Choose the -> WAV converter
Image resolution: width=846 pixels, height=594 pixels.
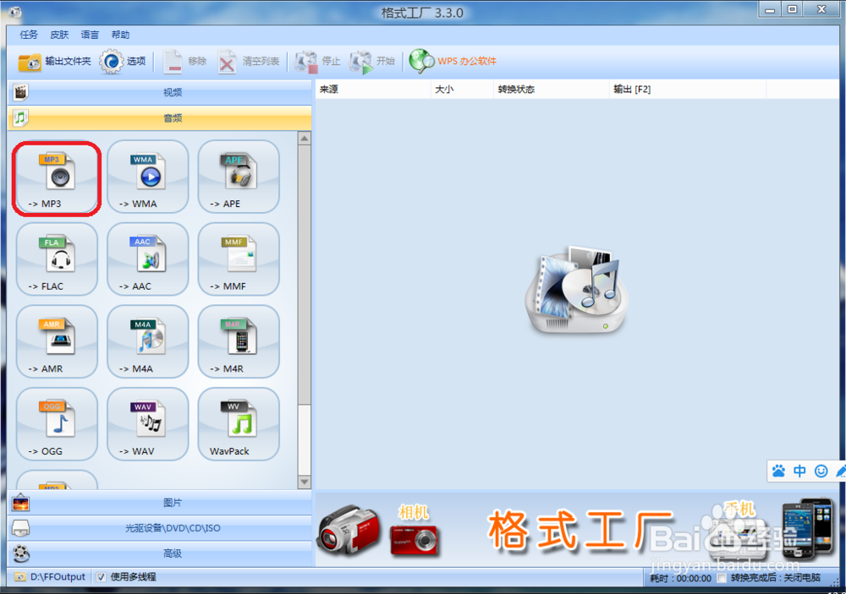tap(148, 424)
